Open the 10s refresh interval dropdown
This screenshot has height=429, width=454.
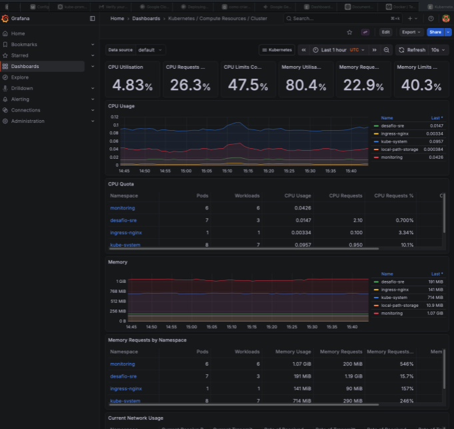click(437, 50)
